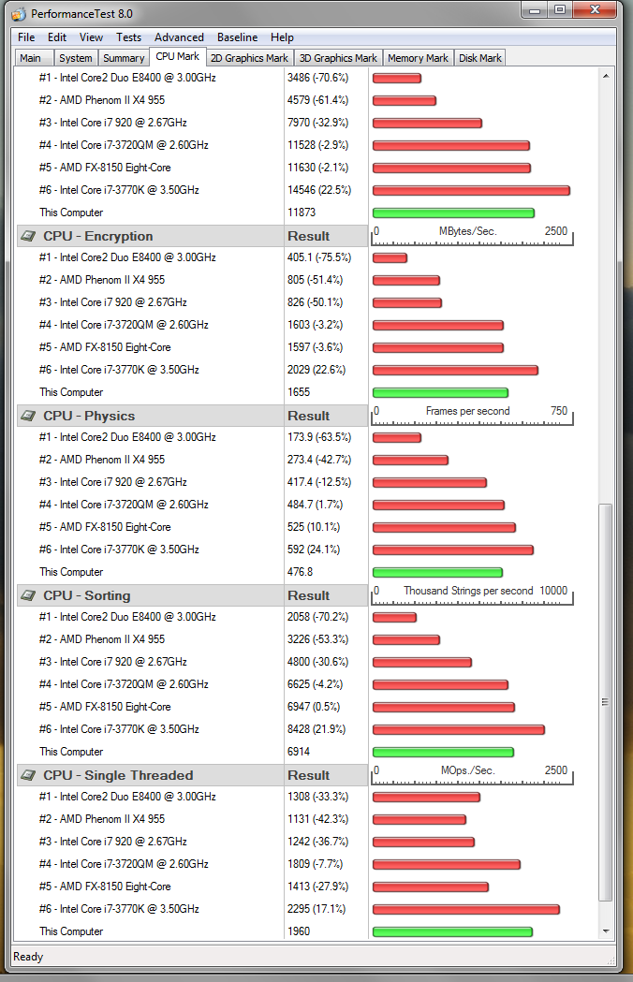Click Physics result 484.7 (1.7%)
The height and width of the screenshot is (982, 633).
point(316,505)
